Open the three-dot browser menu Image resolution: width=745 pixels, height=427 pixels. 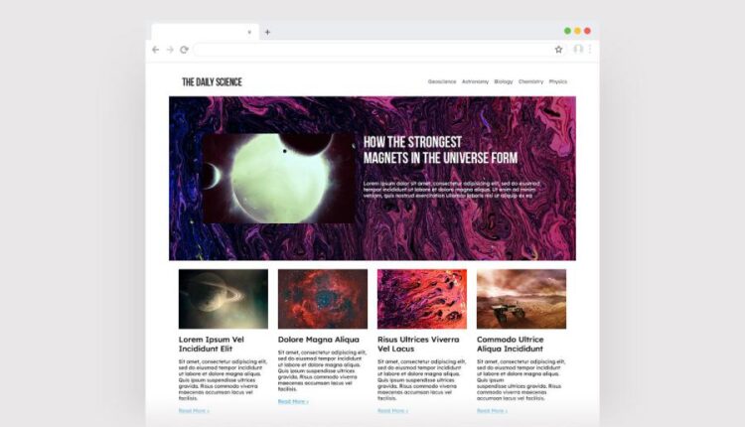click(590, 49)
